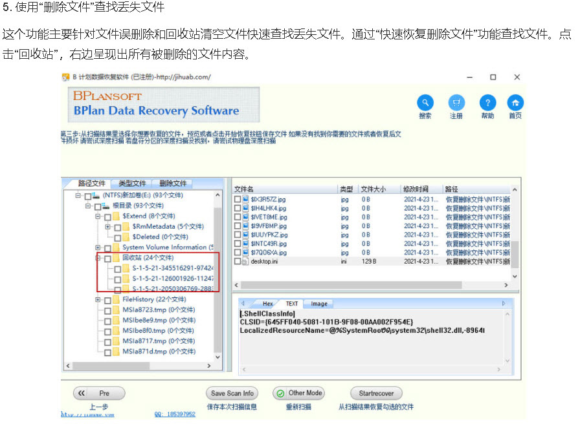Viewport: 580px width, 424px height.
Task: Click the Startrecover button
Action: pos(376,394)
